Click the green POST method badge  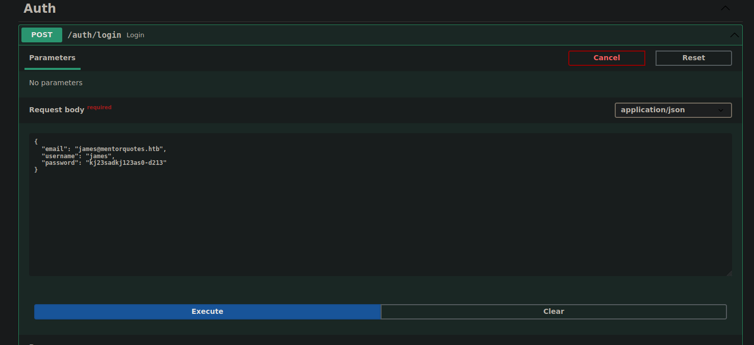(x=42, y=35)
